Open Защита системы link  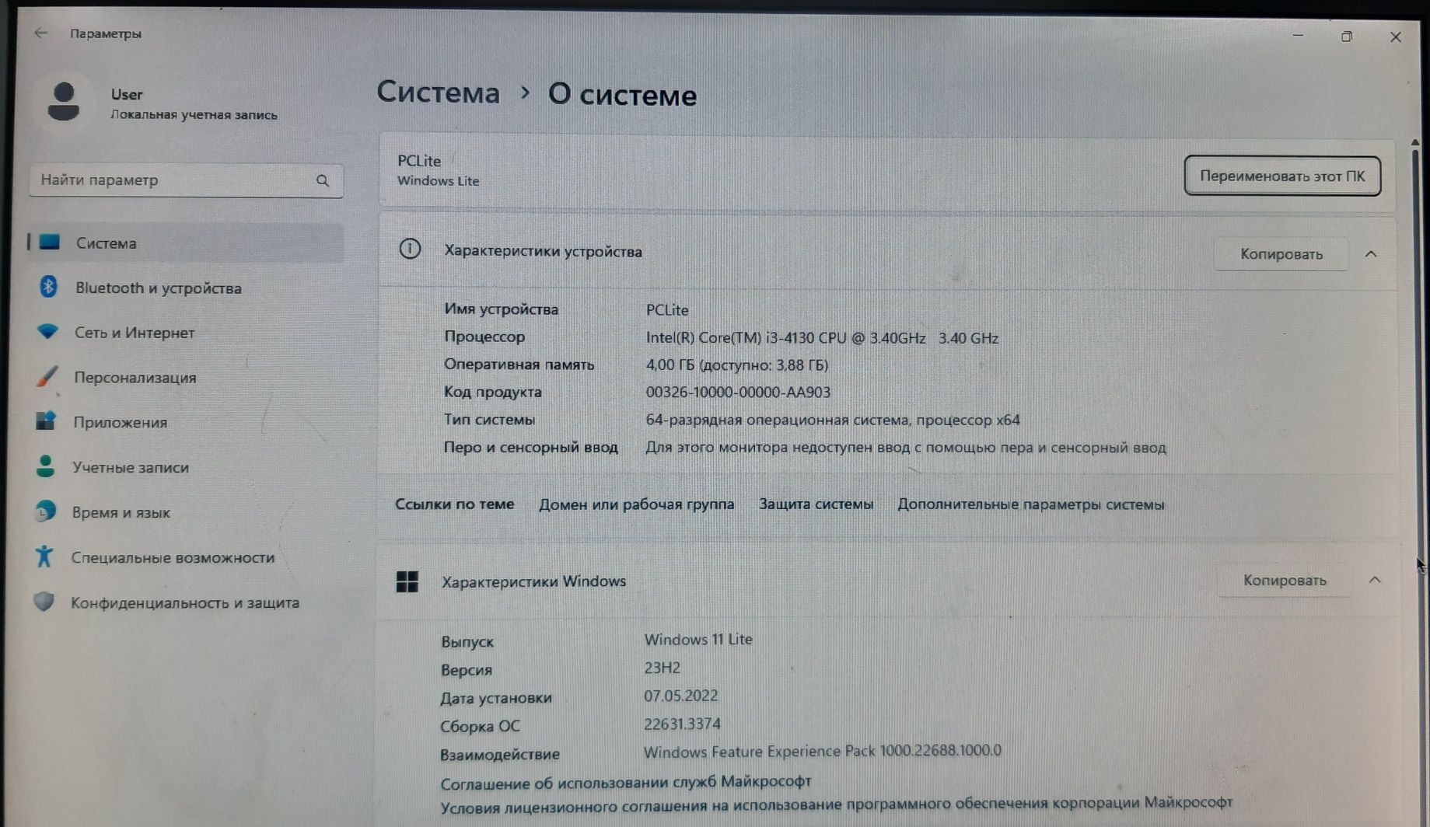click(816, 504)
